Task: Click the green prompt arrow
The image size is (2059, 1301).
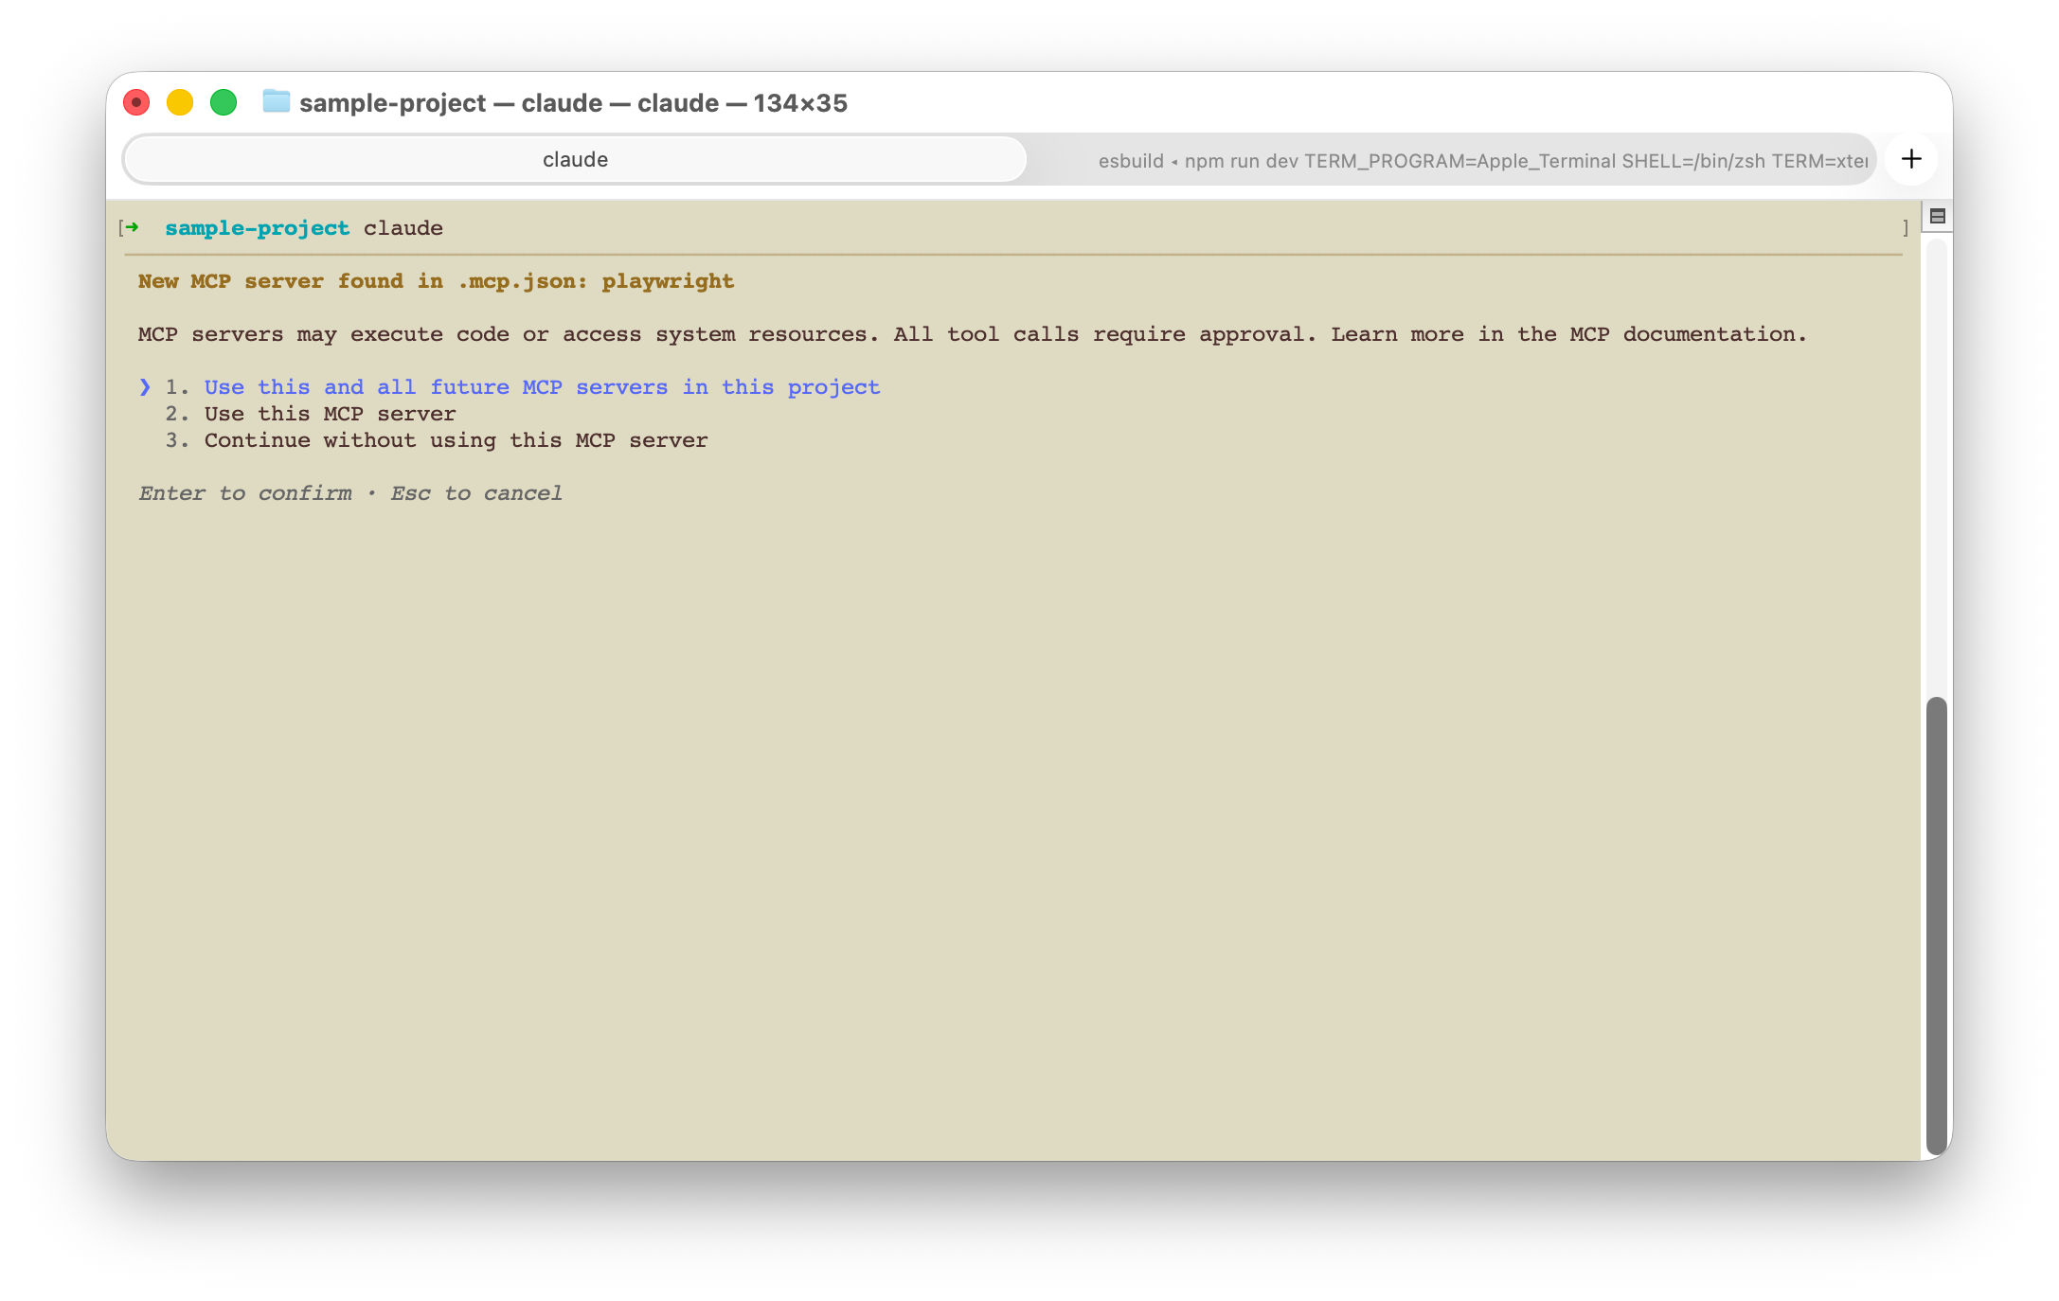Action: (132, 227)
